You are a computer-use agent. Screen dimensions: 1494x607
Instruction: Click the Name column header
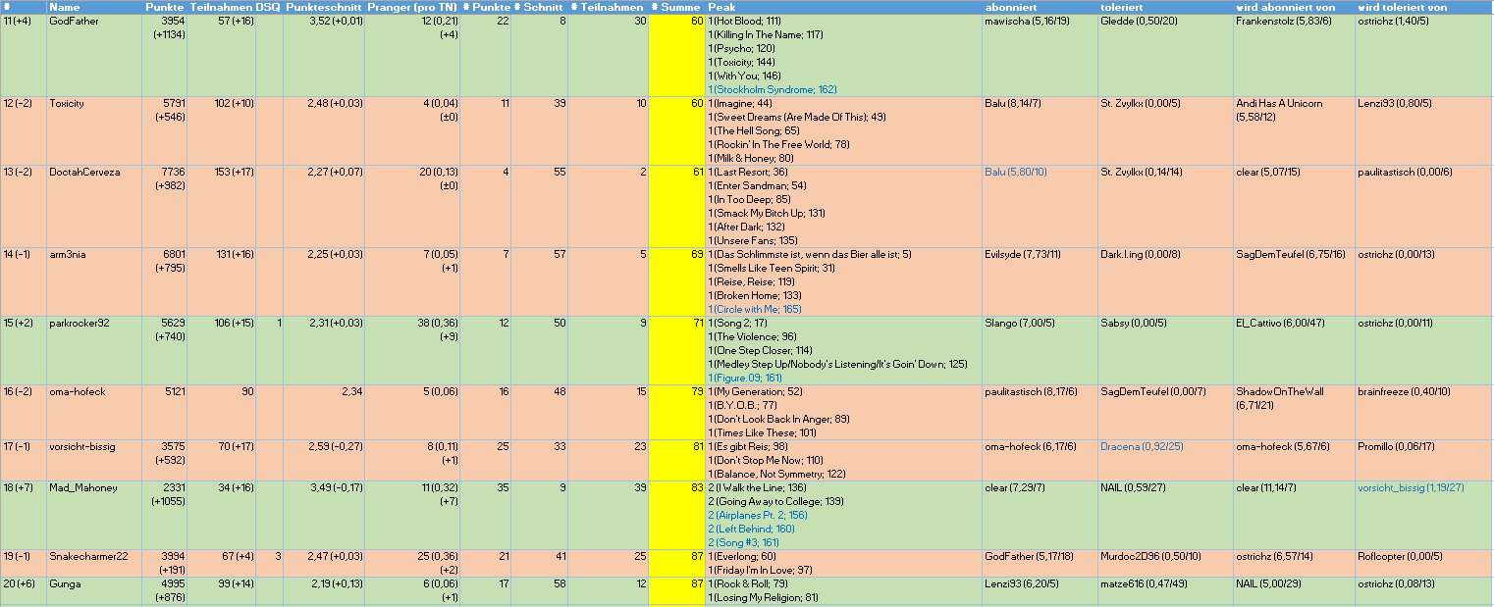click(64, 7)
